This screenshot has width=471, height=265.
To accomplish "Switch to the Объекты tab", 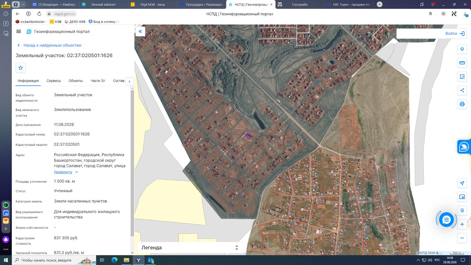I will (x=76, y=81).
